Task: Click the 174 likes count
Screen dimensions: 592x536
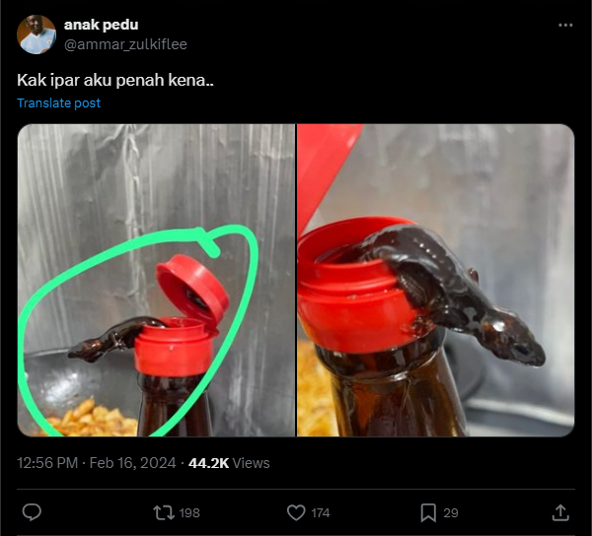Action: tap(321, 513)
